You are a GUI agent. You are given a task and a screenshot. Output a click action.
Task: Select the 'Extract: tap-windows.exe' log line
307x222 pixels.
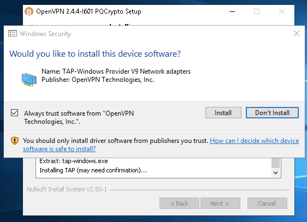click(74, 161)
